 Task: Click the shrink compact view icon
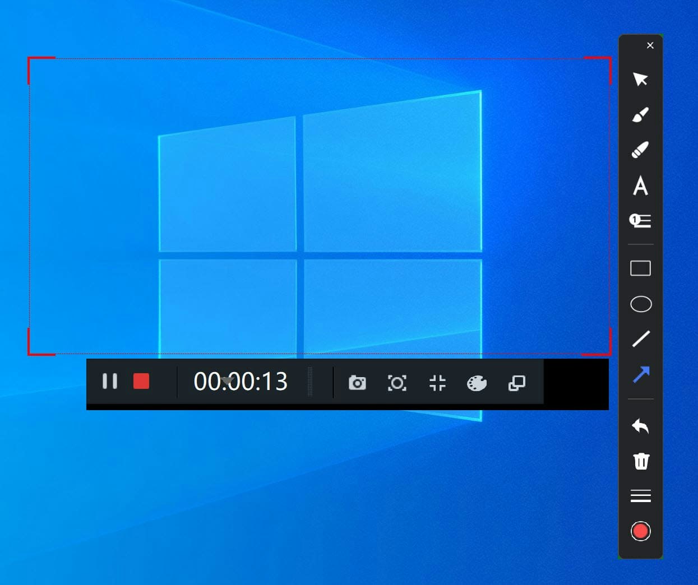click(437, 383)
